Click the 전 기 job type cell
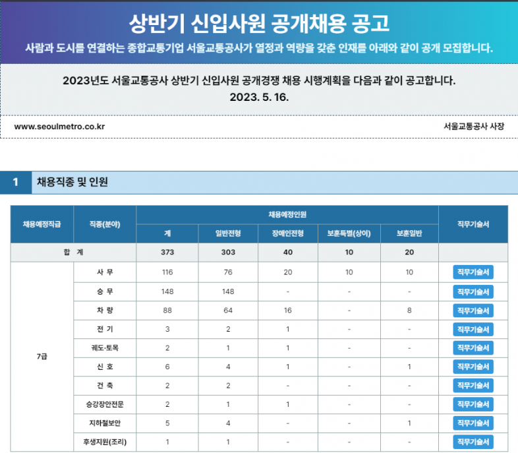Image resolution: width=518 pixels, height=453 pixels. coord(105,330)
